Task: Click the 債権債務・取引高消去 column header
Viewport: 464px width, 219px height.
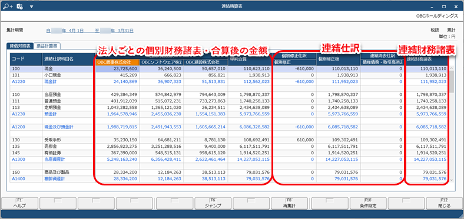Action: [x=383, y=62]
